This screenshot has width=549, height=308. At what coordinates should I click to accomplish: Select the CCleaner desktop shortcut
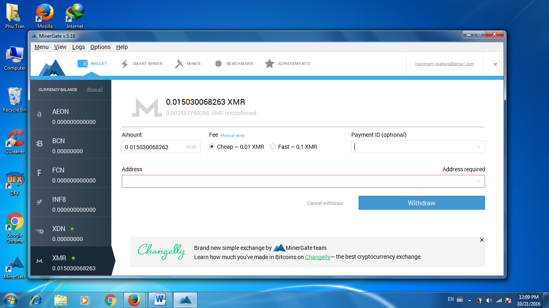[x=15, y=142]
